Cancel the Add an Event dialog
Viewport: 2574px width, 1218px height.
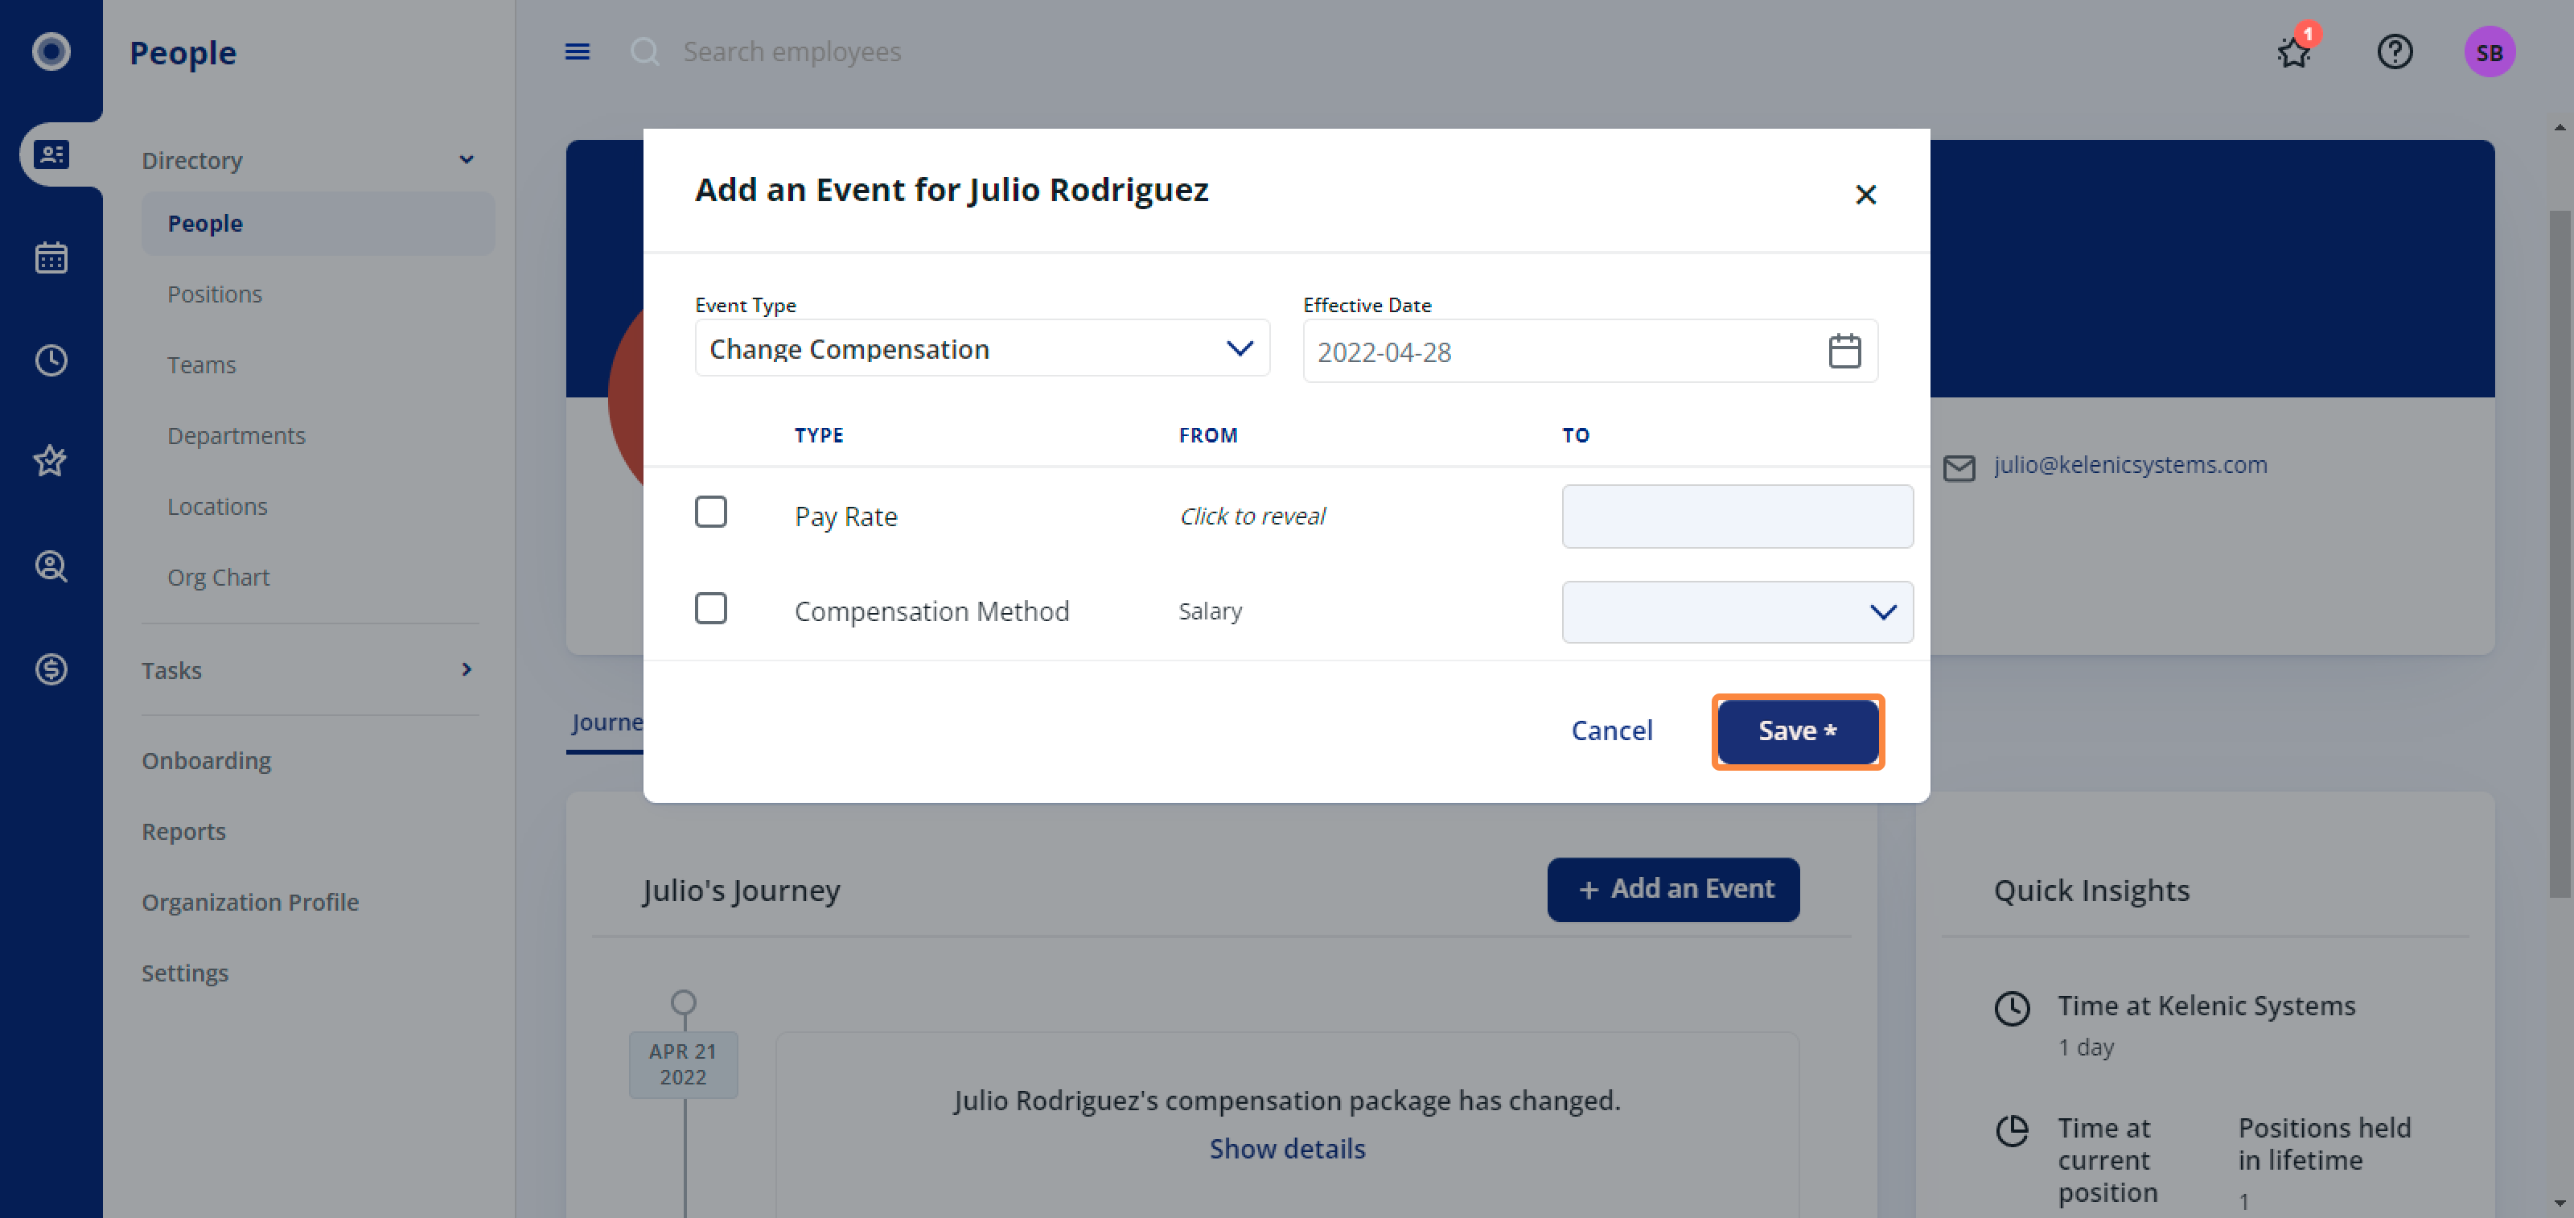point(1612,731)
